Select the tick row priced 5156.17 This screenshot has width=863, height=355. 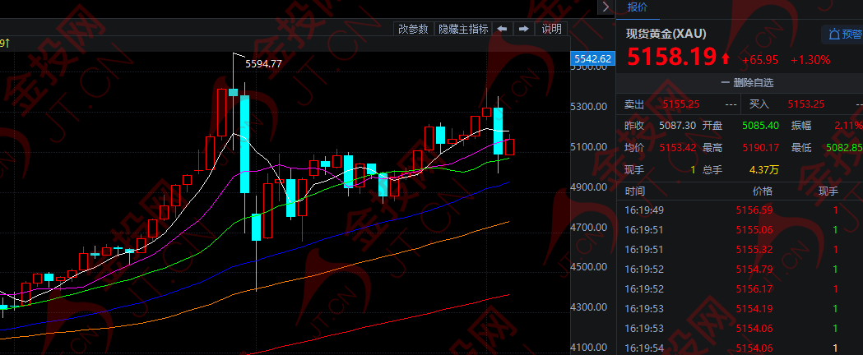(x=739, y=288)
